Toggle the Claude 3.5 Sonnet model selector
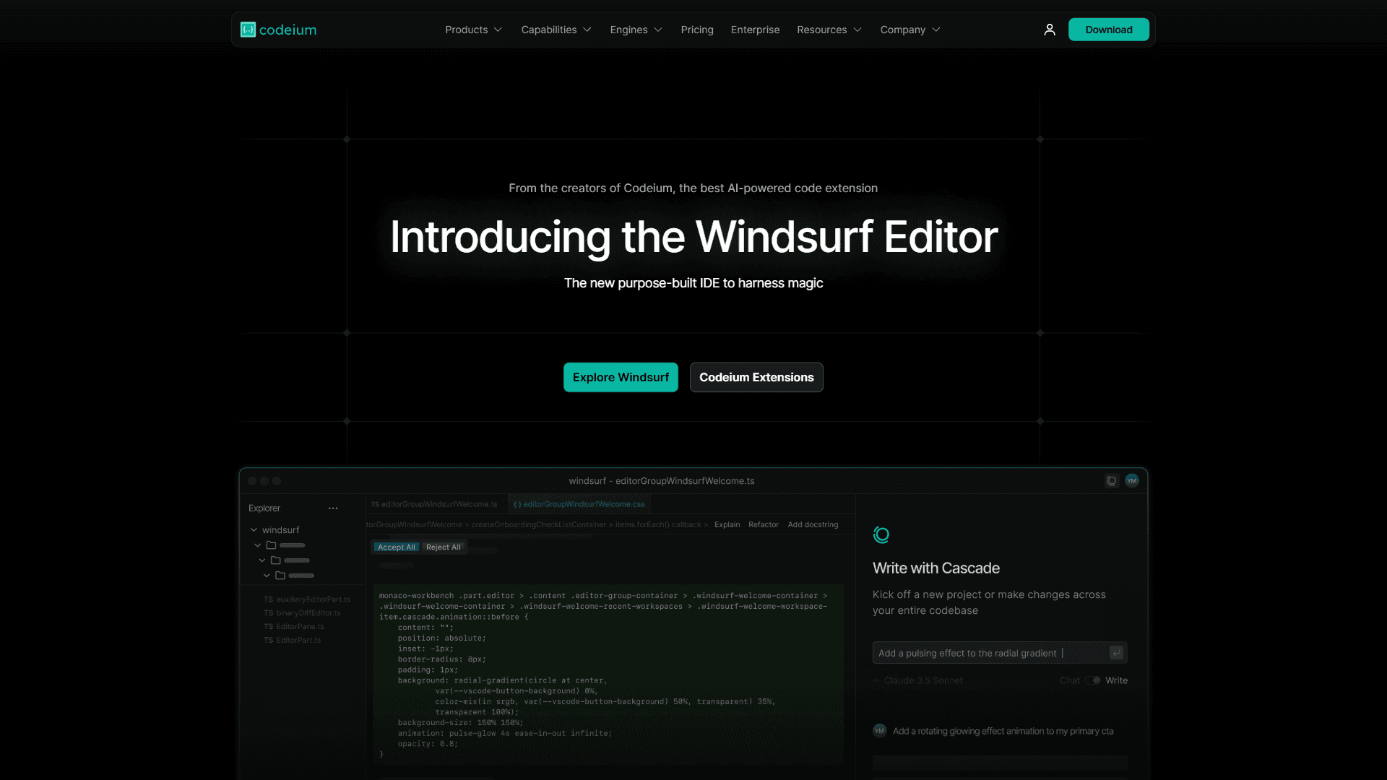The width and height of the screenshot is (1387, 780). pyautogui.click(x=917, y=680)
